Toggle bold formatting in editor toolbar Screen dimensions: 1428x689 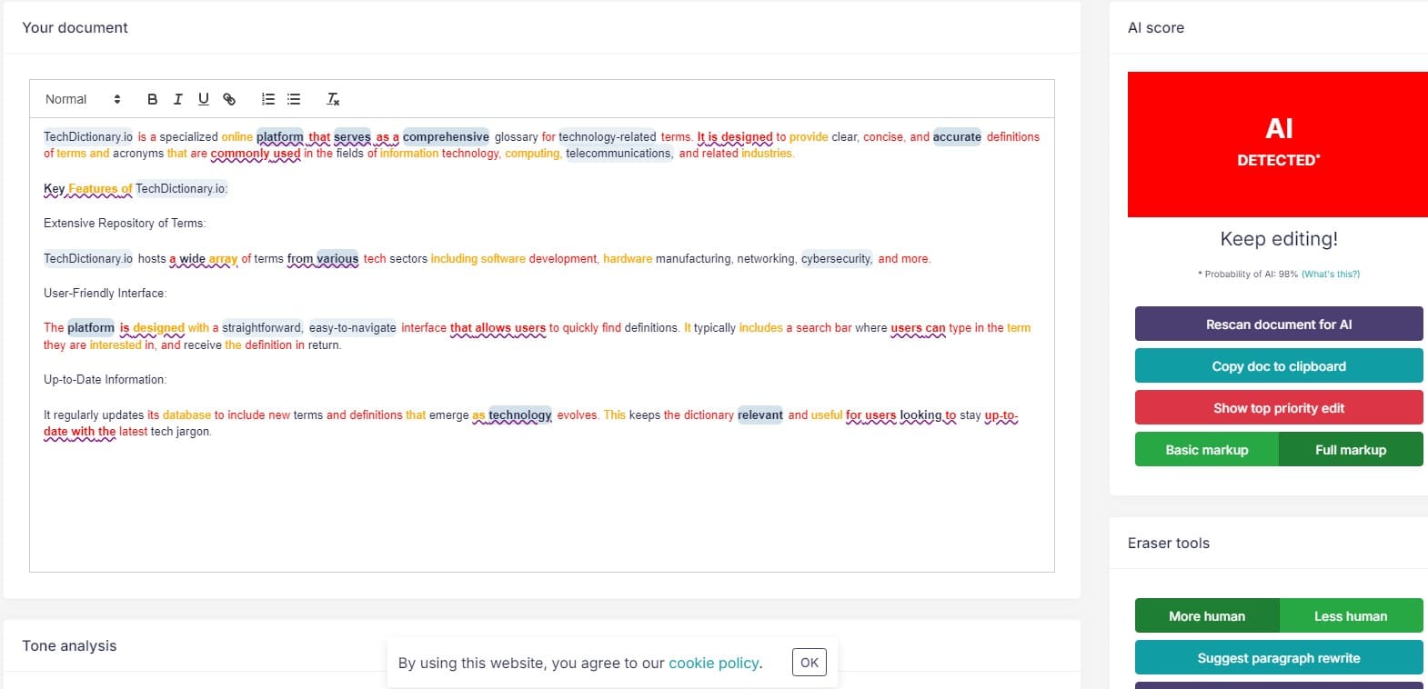[x=152, y=99]
